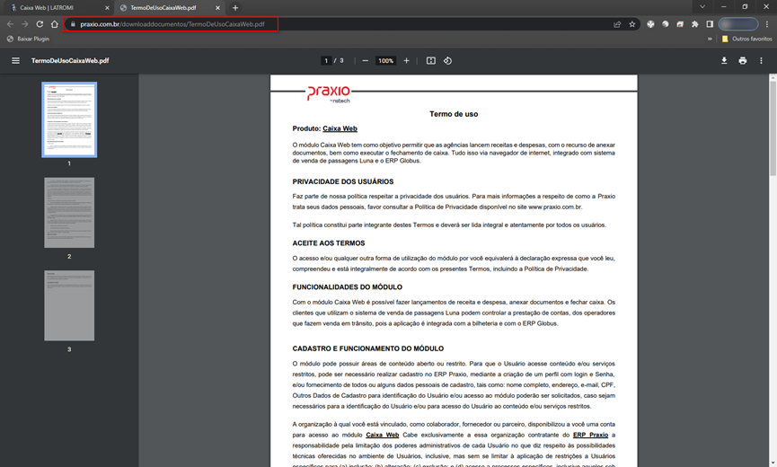Toggle the browser side panel icon

[x=710, y=23]
